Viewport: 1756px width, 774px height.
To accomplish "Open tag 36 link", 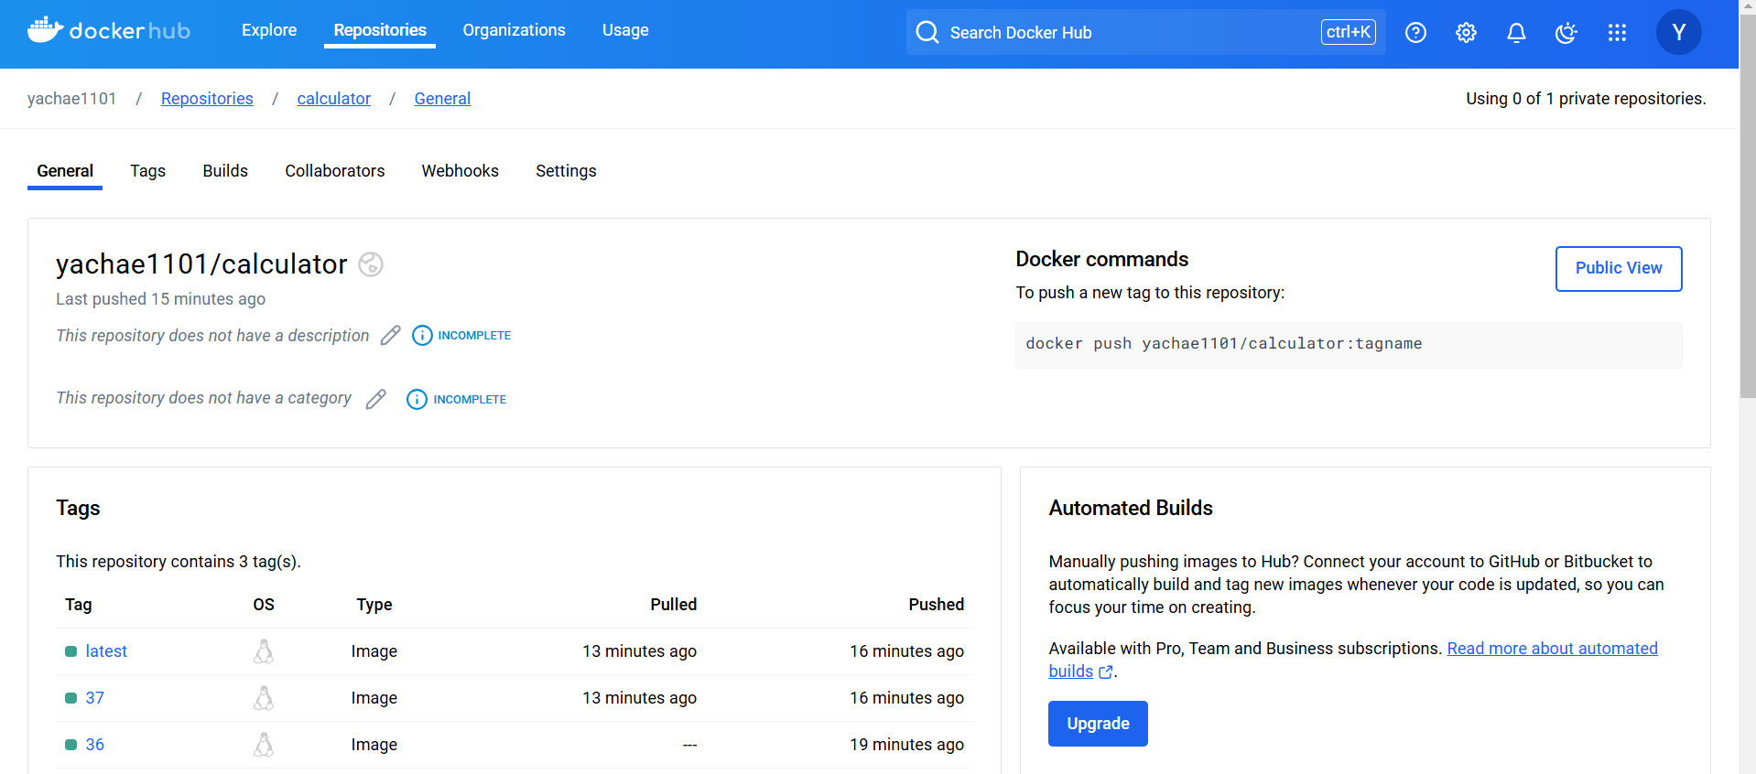I will click(x=95, y=745).
